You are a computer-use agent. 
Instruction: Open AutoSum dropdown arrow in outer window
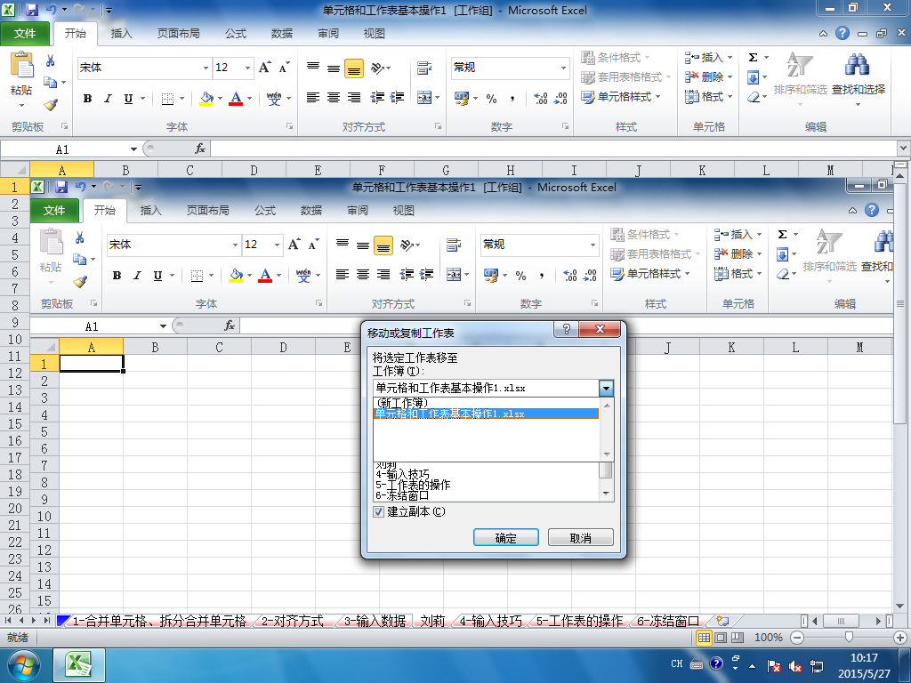766,58
